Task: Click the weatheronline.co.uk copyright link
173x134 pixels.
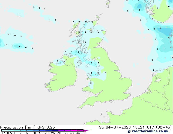Action: tap(148, 131)
